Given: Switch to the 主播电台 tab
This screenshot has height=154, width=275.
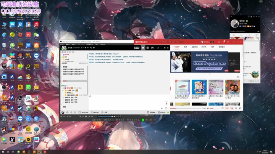Looking at the screenshot, I should click(194, 47).
